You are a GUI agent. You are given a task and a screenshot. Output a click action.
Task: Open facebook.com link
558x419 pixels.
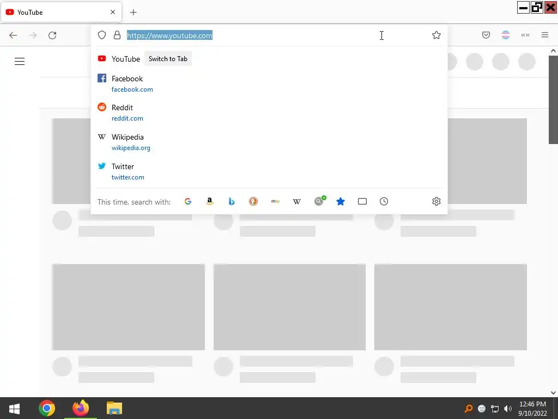(132, 89)
